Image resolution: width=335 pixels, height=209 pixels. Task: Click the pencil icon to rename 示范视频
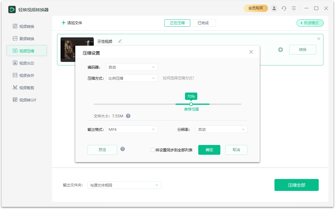120,41
